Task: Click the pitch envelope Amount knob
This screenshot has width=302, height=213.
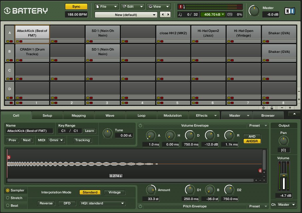Action: (x=151, y=190)
